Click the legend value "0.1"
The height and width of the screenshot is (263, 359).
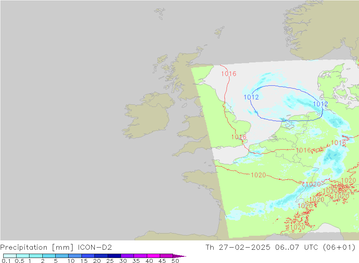pyautogui.click(x=6, y=261)
